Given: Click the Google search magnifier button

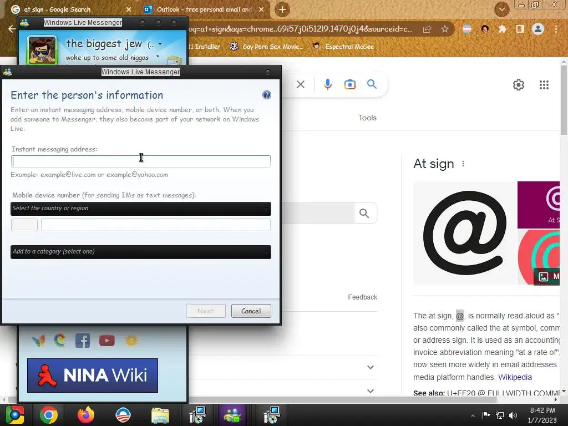Looking at the screenshot, I should (x=372, y=84).
